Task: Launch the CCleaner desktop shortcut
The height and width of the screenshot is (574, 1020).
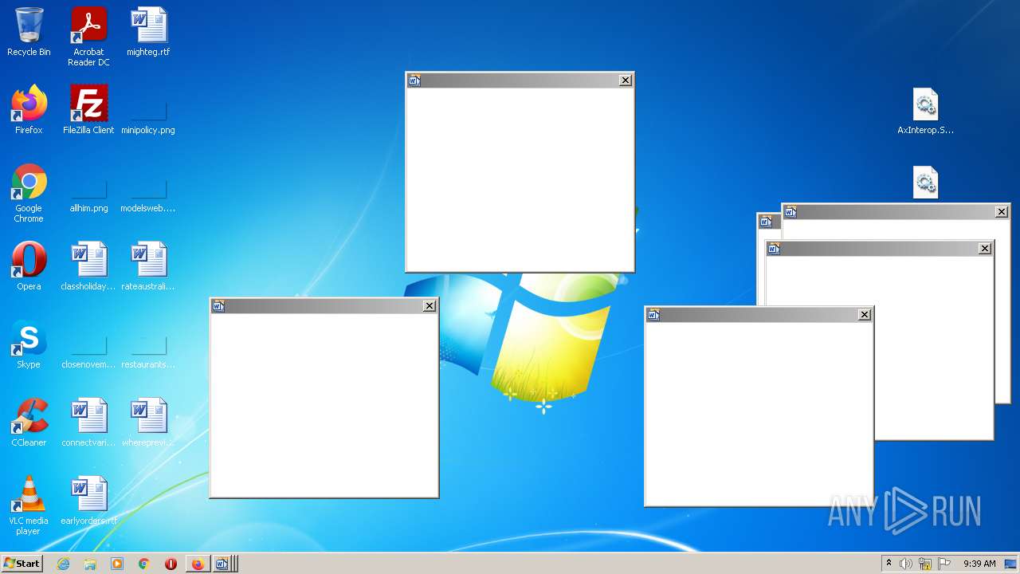Action: (29, 423)
